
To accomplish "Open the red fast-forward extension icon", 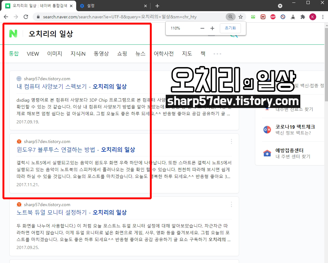I will pyautogui.click(x=263, y=17).
